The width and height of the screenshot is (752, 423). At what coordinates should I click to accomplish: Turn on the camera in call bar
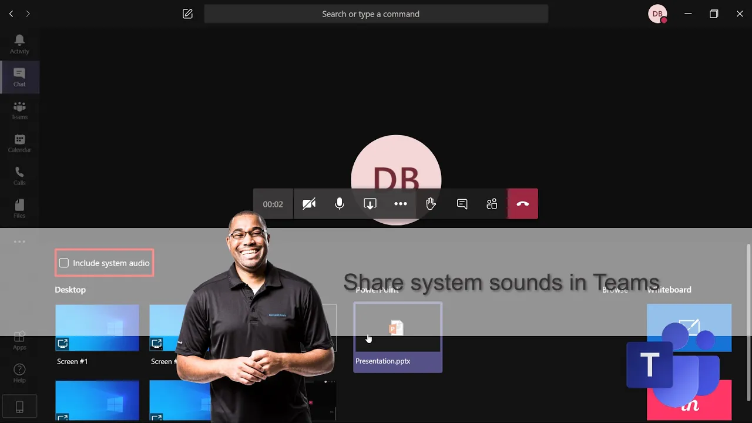point(309,204)
